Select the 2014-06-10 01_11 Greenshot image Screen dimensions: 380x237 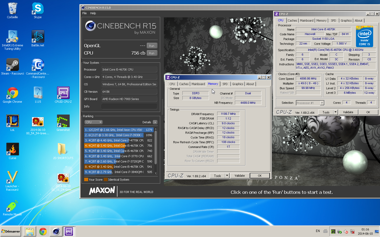pyautogui.click(x=63, y=182)
